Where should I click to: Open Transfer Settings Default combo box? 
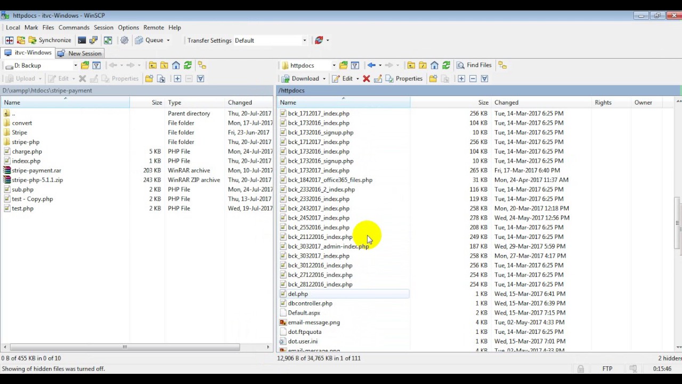pos(271,40)
